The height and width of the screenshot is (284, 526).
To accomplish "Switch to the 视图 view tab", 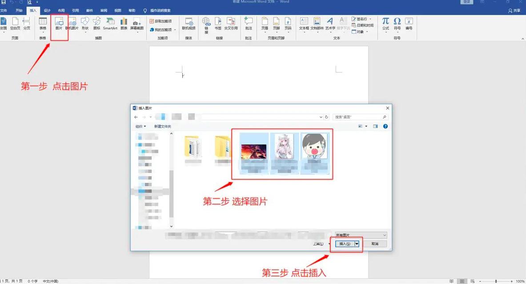I will coord(118,10).
